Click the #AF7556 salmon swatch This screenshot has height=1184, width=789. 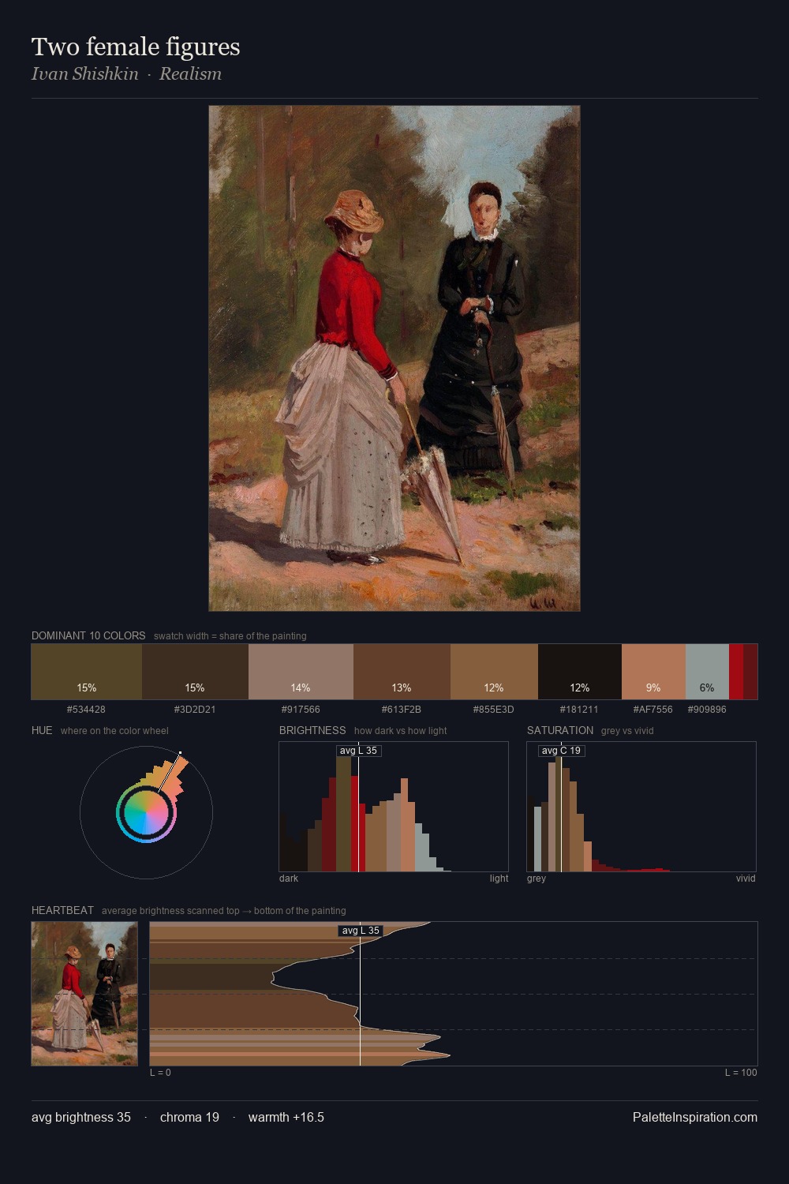click(653, 672)
